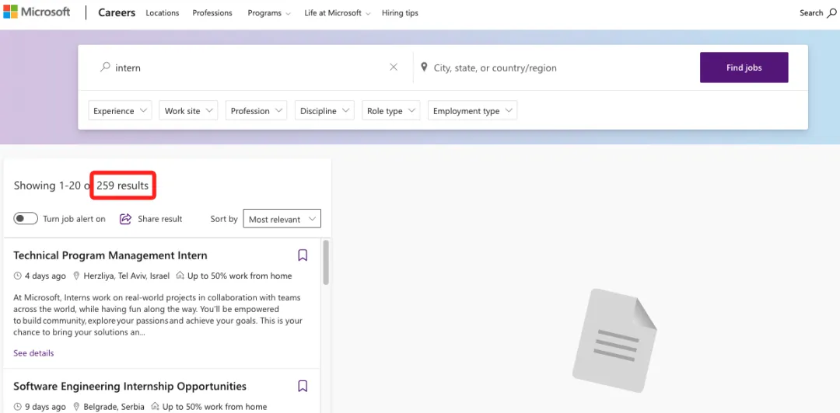Image resolution: width=840 pixels, height=413 pixels.
Task: Expand the Experience filter dropdown
Action: [x=120, y=111]
